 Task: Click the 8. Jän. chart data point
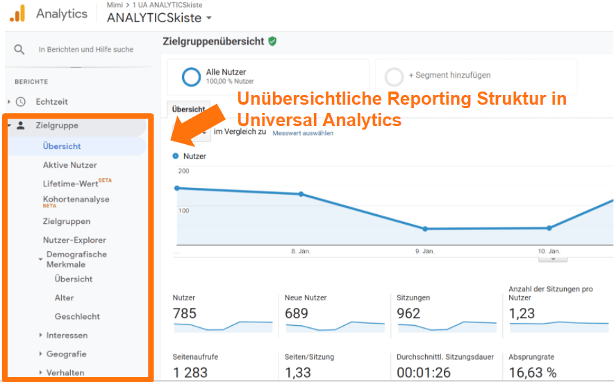(x=301, y=194)
